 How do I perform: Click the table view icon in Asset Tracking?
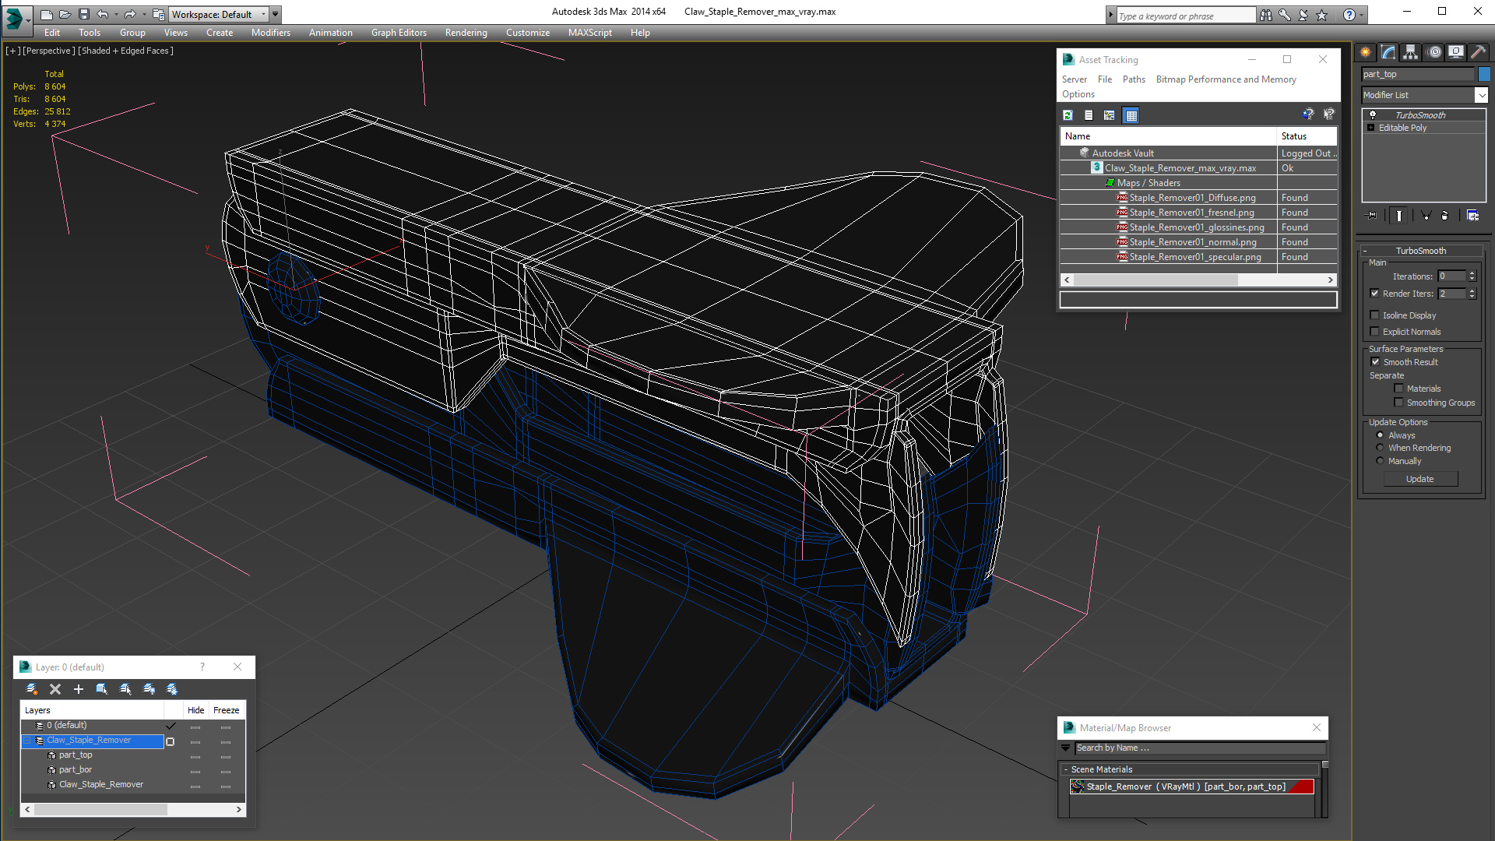click(x=1131, y=115)
